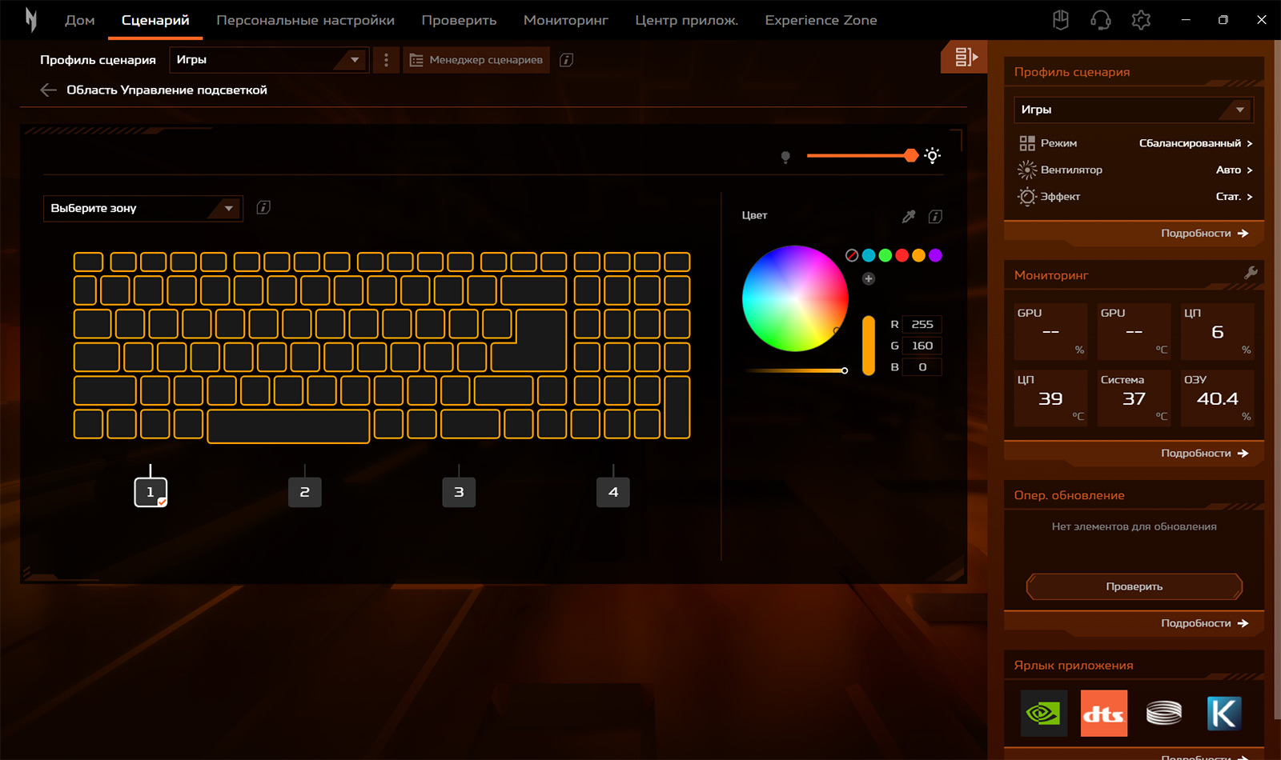Viewport: 1281px width, 760px height.
Task: Pick the purple preset color swatch
Action: click(x=935, y=255)
